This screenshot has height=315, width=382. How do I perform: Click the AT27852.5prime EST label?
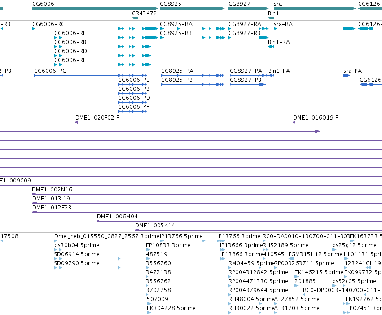pos(297,299)
